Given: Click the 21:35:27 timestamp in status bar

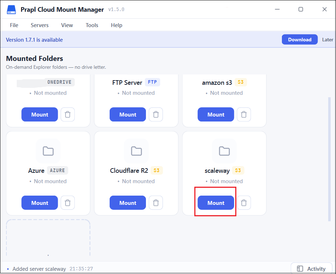Looking at the screenshot, I should [81, 269].
